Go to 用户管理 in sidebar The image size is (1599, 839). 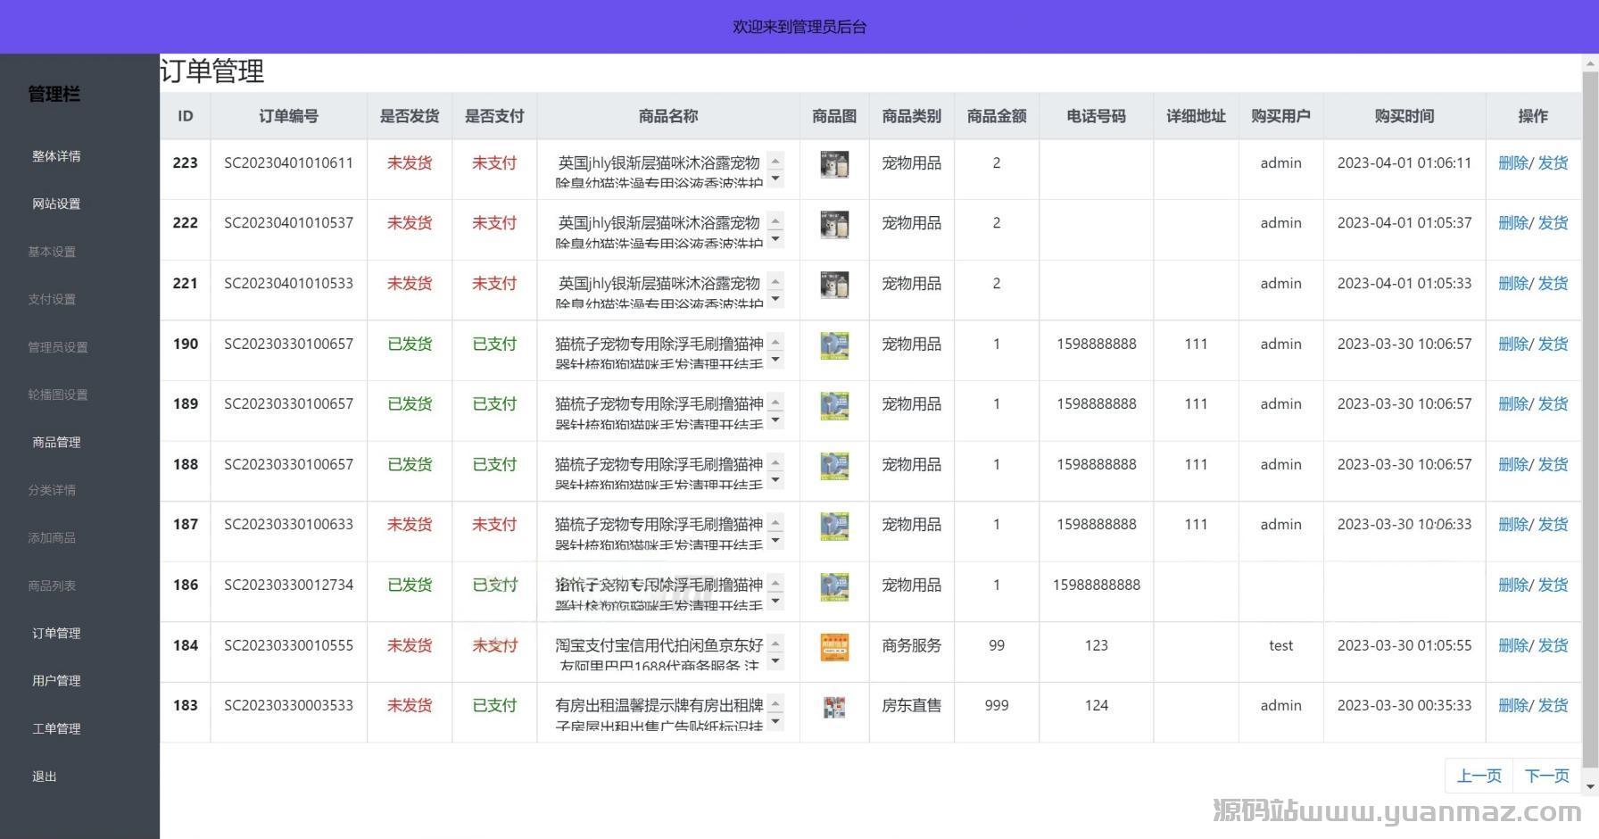pos(56,680)
